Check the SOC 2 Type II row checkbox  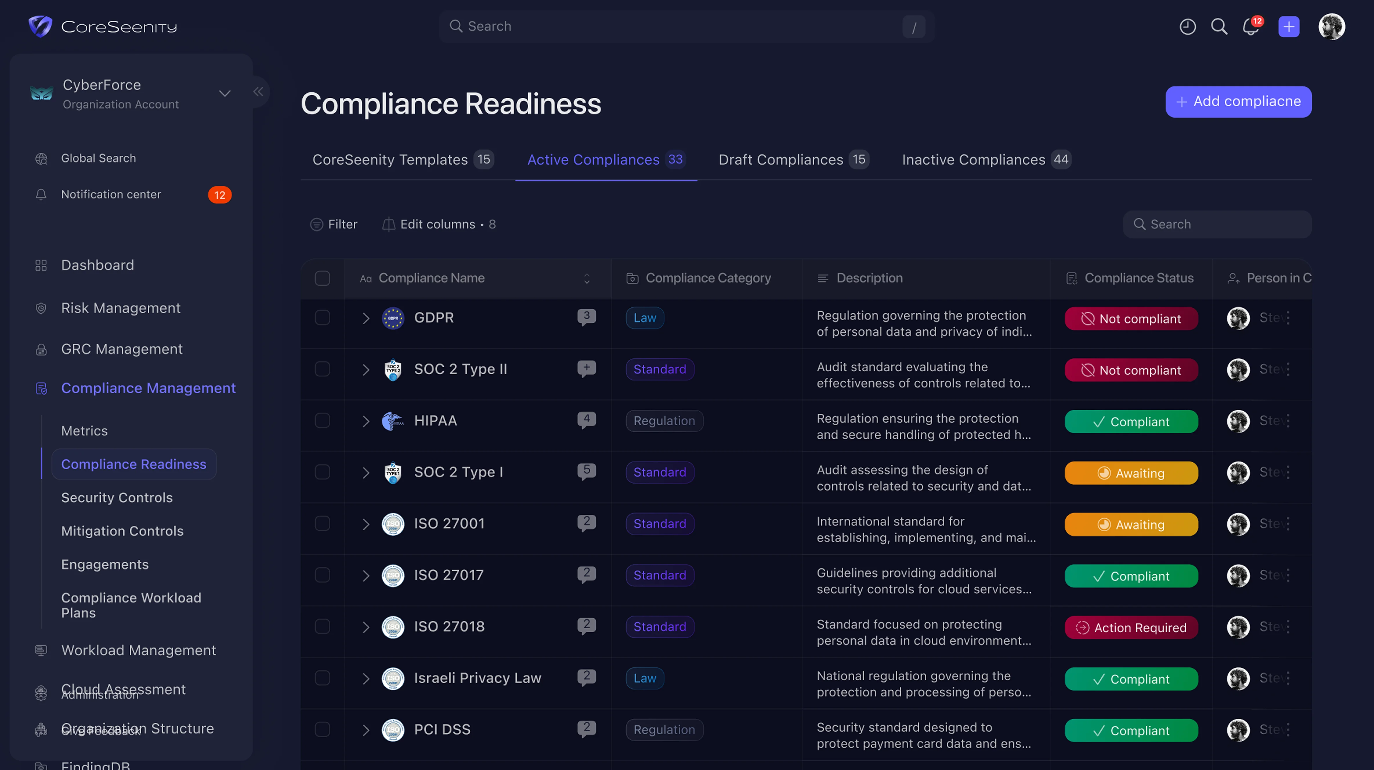click(x=322, y=369)
